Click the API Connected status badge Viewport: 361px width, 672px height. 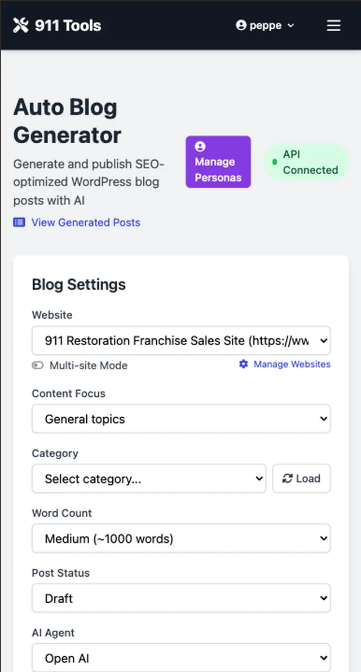tap(306, 162)
